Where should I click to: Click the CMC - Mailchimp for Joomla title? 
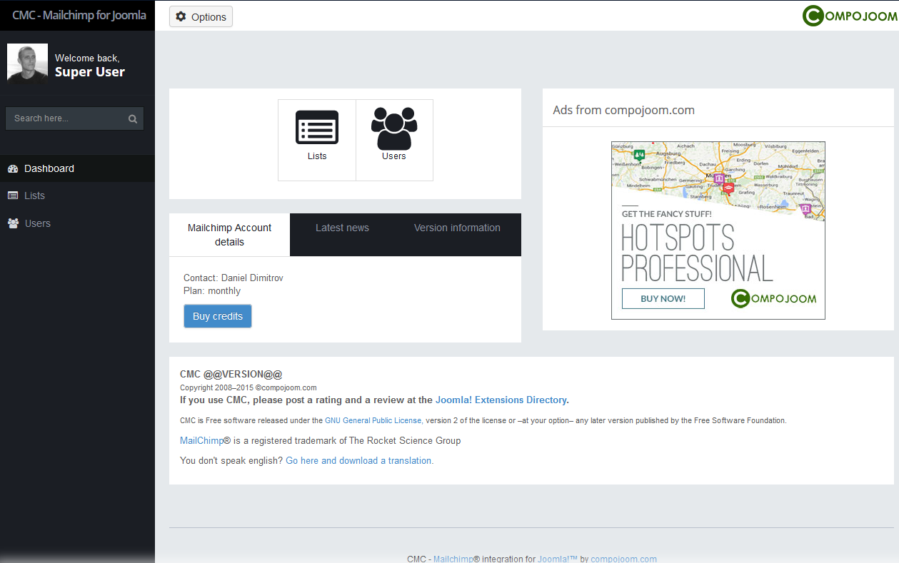[79, 15]
